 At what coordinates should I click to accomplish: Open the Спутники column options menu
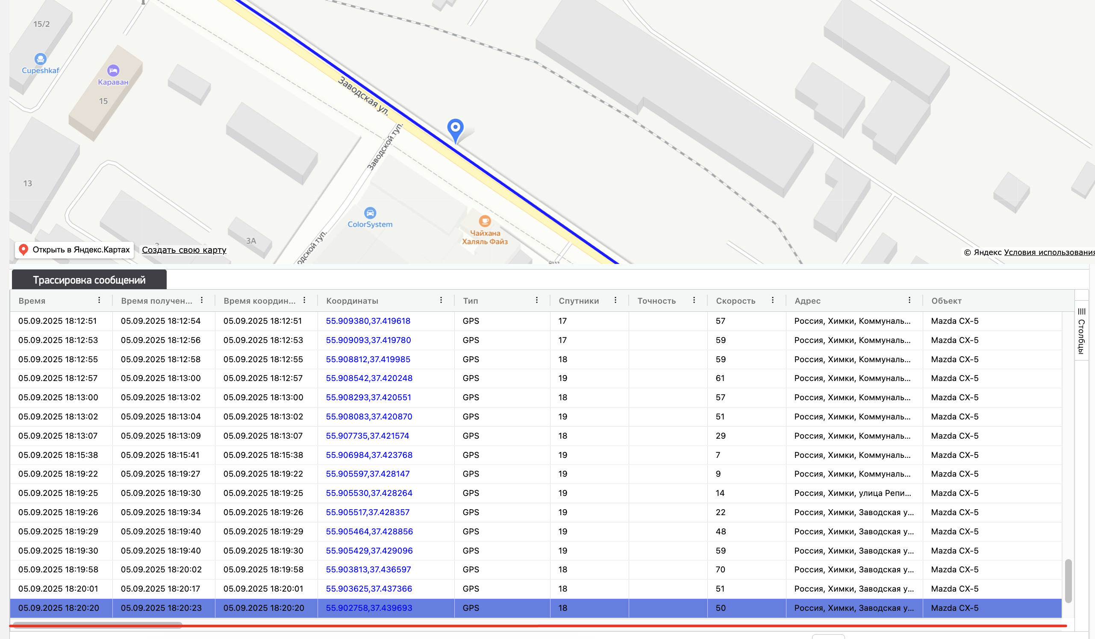[x=615, y=300]
